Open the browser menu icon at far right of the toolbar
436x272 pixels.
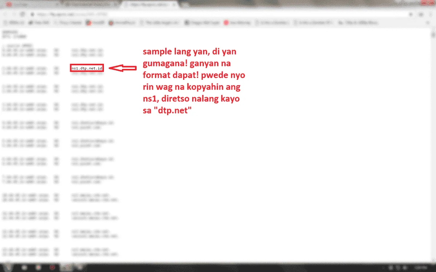(x=431, y=14)
